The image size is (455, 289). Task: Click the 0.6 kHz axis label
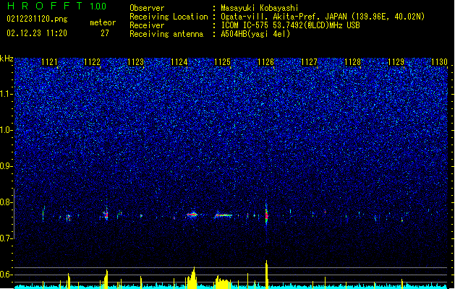(x=6, y=275)
